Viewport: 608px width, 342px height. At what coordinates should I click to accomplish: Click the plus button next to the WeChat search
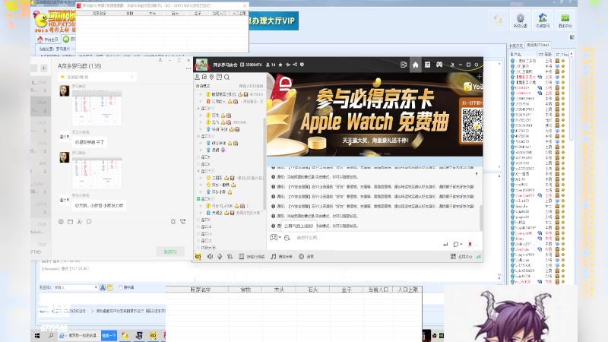pyautogui.click(x=44, y=68)
